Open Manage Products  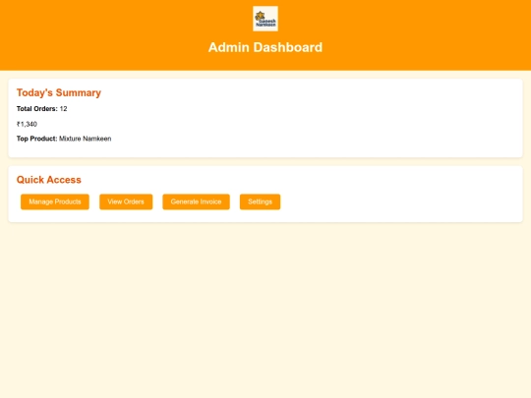(x=55, y=201)
